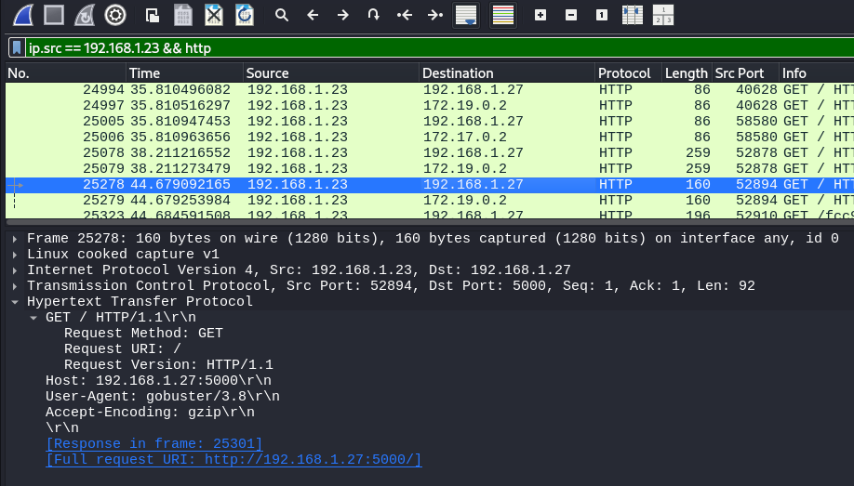
Task: Toggle automatic scrolling during live capture
Action: click(466, 15)
